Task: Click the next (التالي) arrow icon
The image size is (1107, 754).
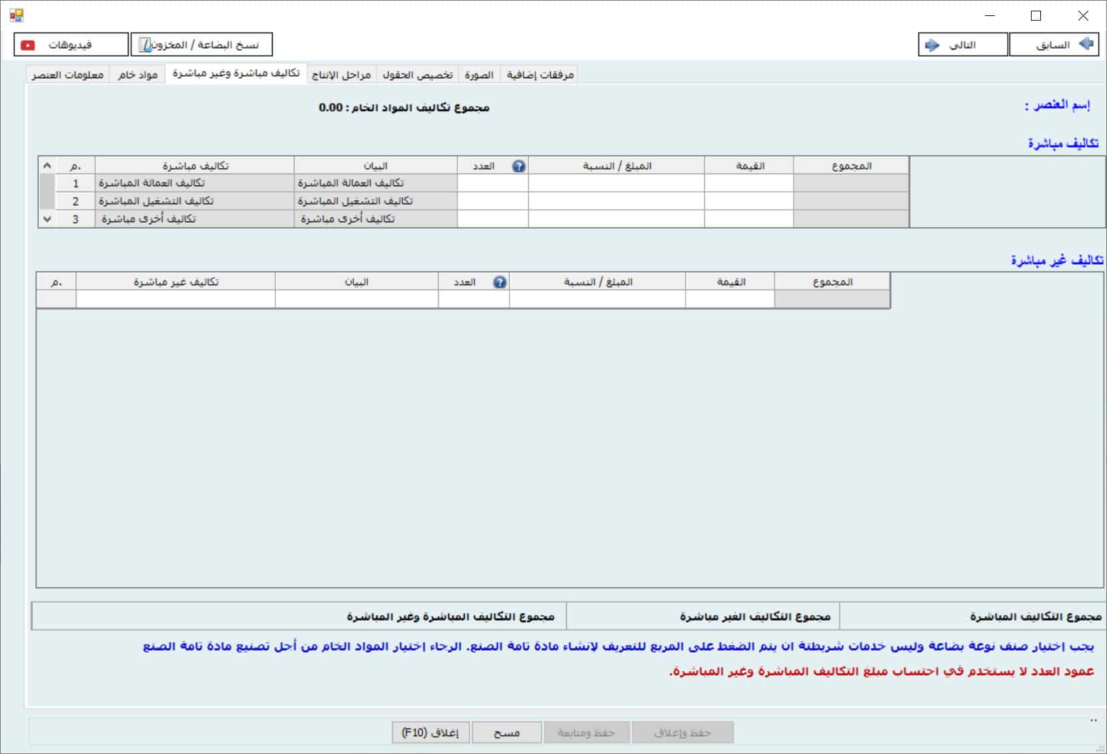Action: click(x=932, y=45)
